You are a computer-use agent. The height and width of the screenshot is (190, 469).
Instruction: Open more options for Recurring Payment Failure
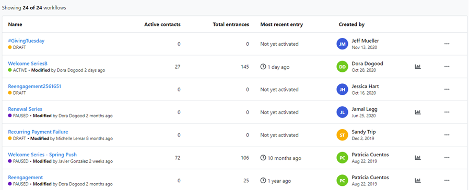point(447,135)
